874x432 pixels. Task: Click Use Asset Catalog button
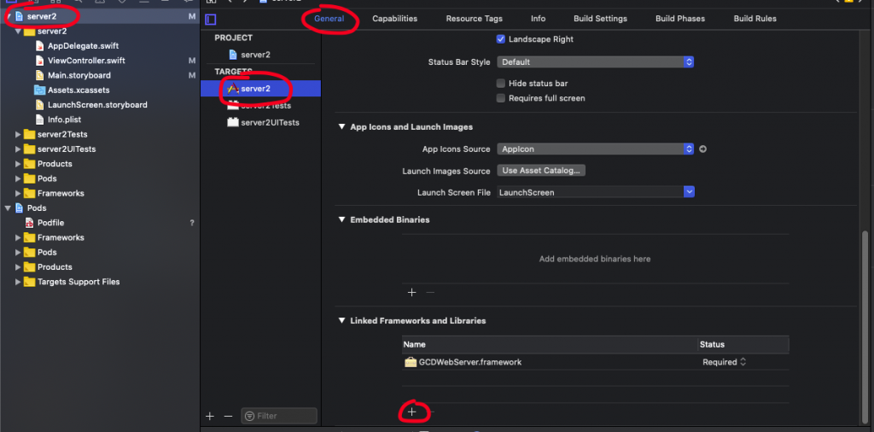point(540,171)
